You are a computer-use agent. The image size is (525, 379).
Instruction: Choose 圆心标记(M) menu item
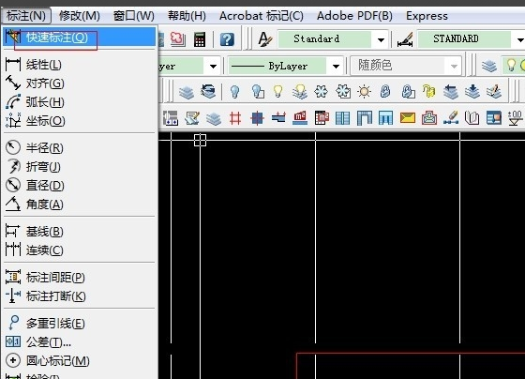point(80,360)
